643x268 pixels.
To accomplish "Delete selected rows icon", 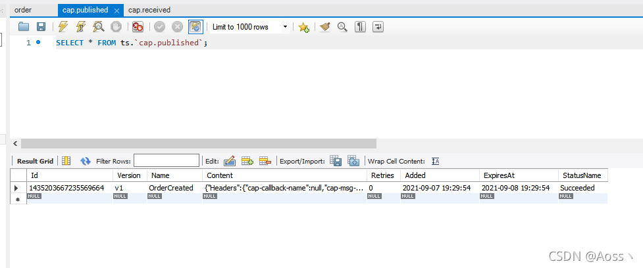I will (265, 161).
